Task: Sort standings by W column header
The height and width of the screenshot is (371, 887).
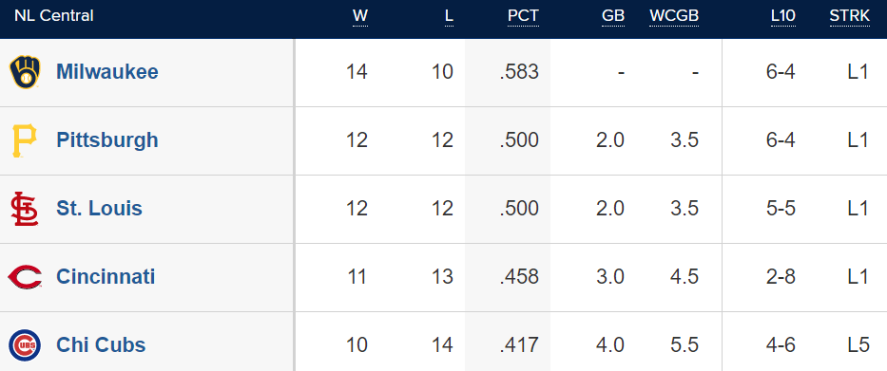Action: 360,16
